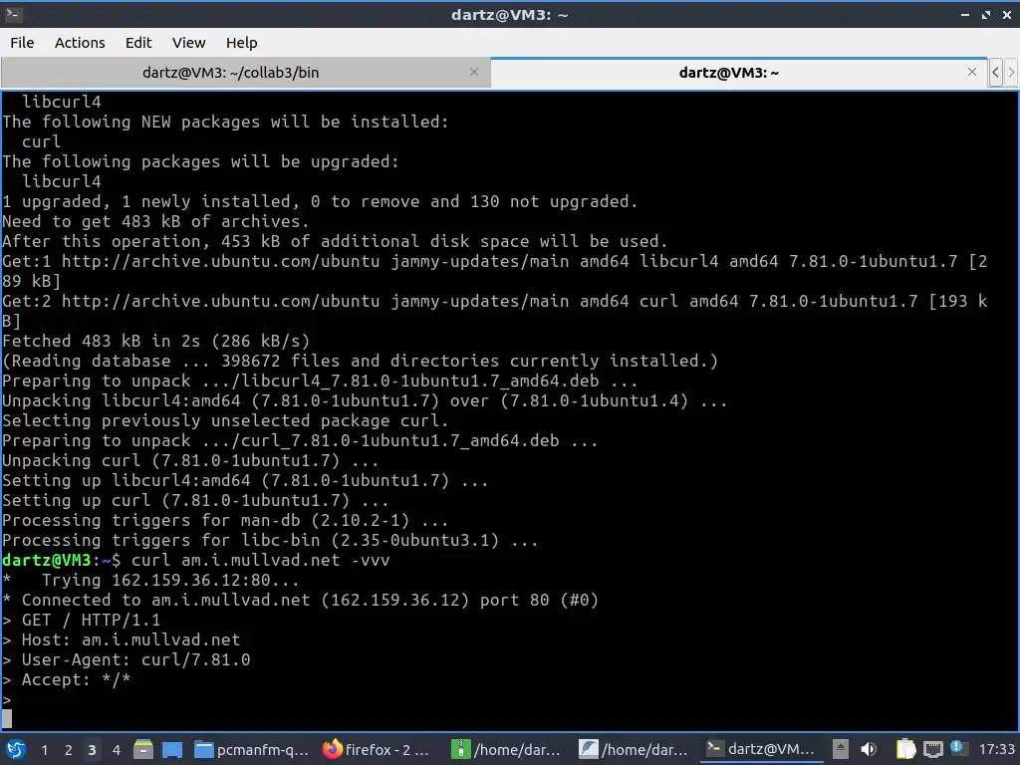Click the terminal cursor block
Screen dimensions: 1020x765
(7, 719)
